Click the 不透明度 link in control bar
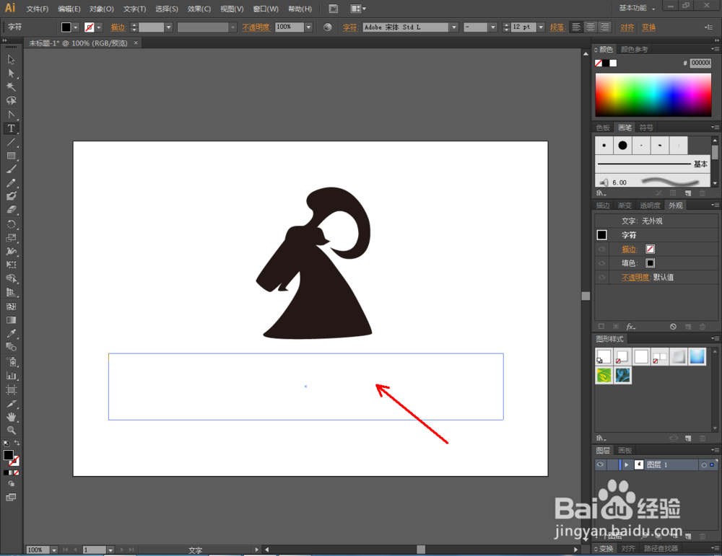 (256, 27)
